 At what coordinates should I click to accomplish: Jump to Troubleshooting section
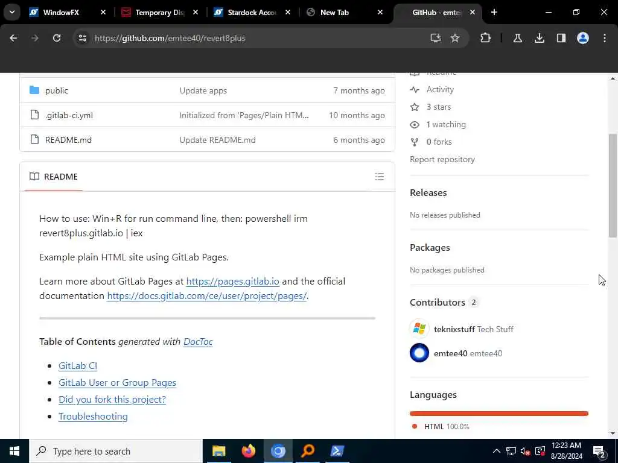point(93,417)
